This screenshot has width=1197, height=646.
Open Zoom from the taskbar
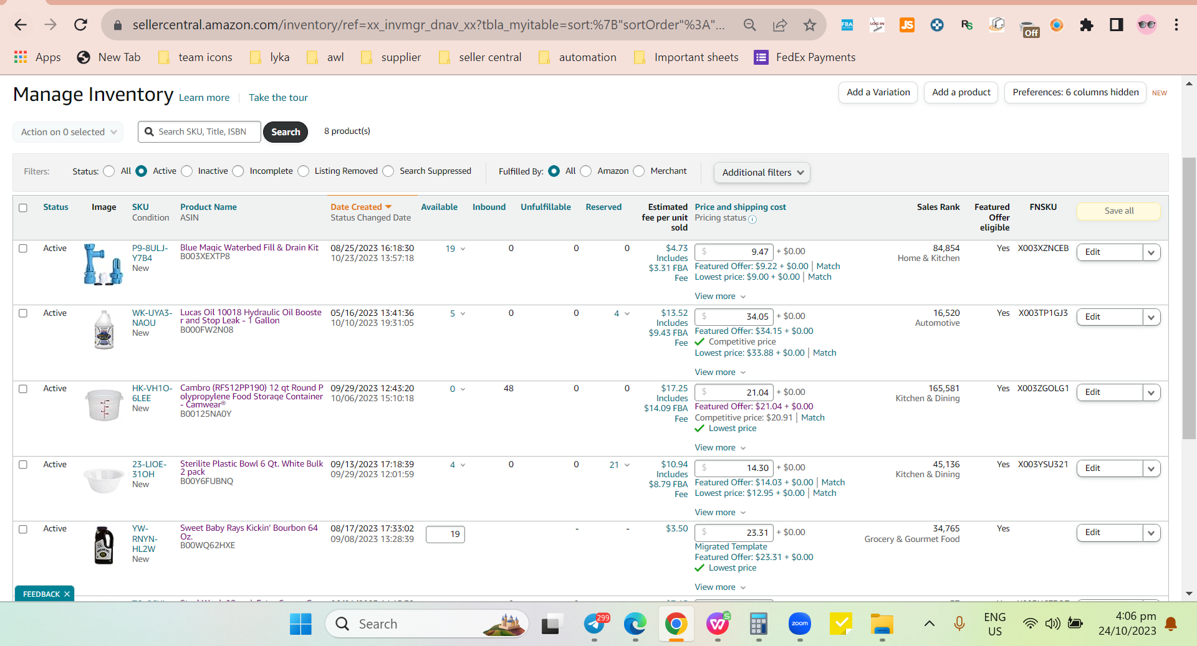tap(799, 624)
